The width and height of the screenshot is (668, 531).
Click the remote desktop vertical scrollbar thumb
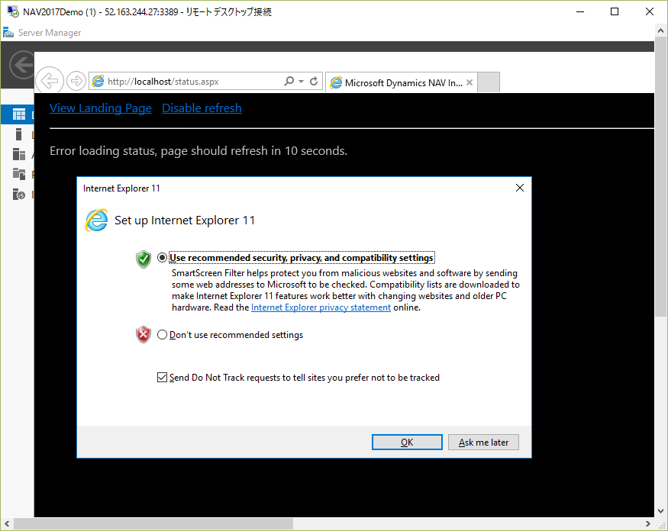tap(660, 177)
